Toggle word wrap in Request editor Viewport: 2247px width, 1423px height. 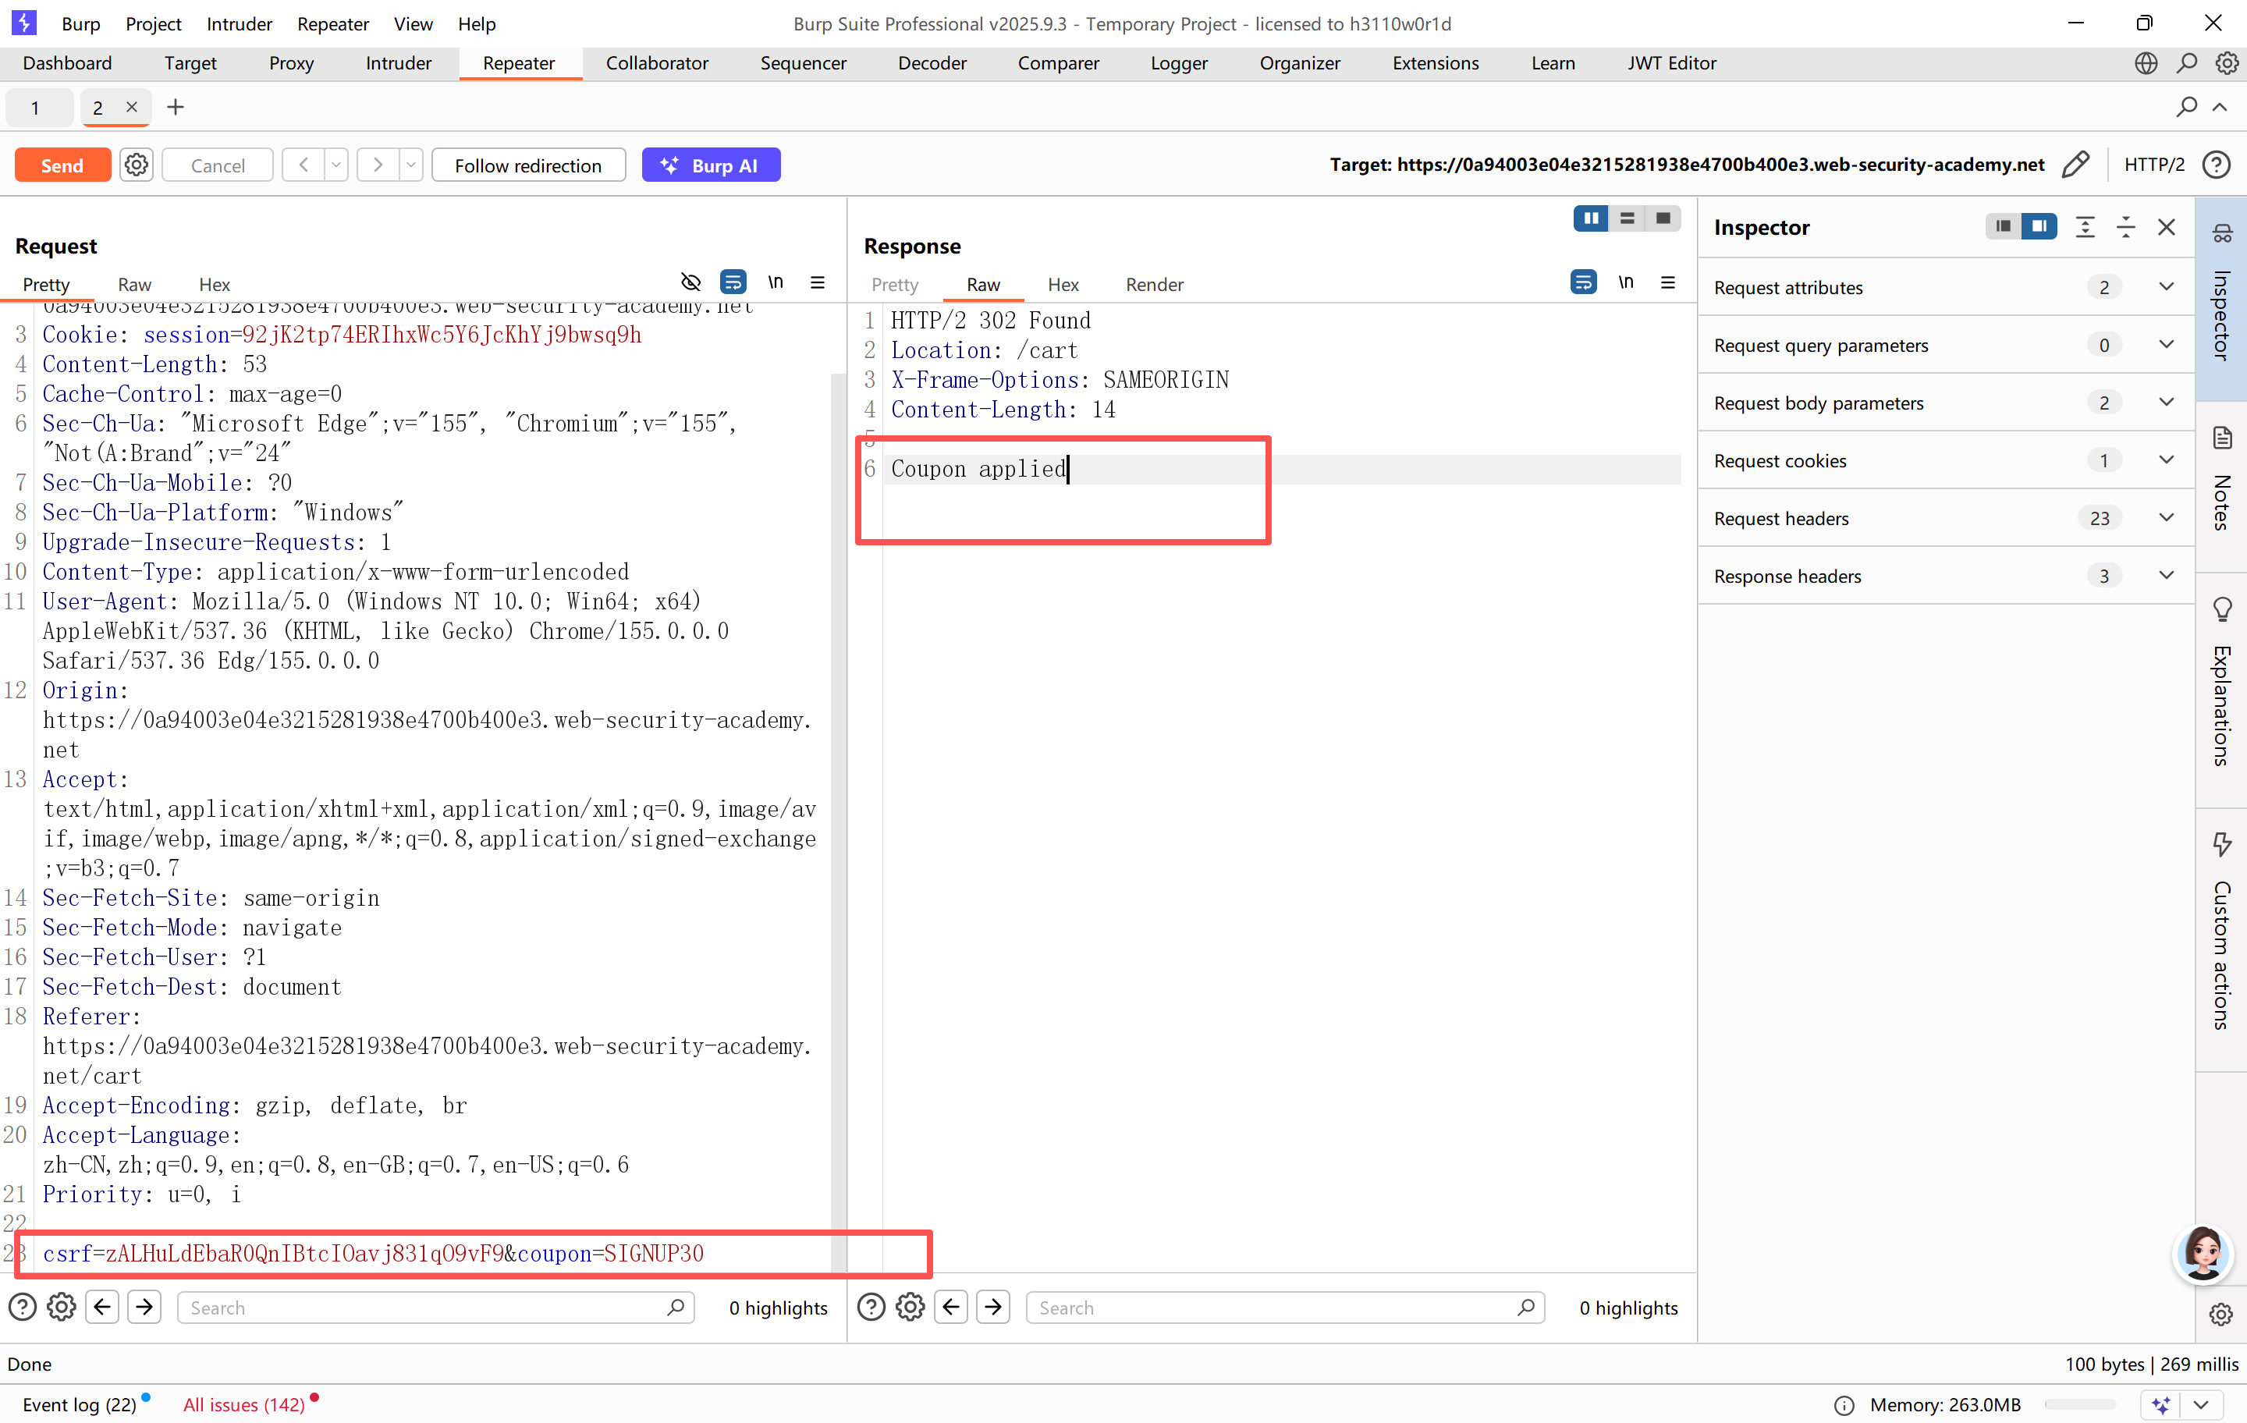[733, 282]
